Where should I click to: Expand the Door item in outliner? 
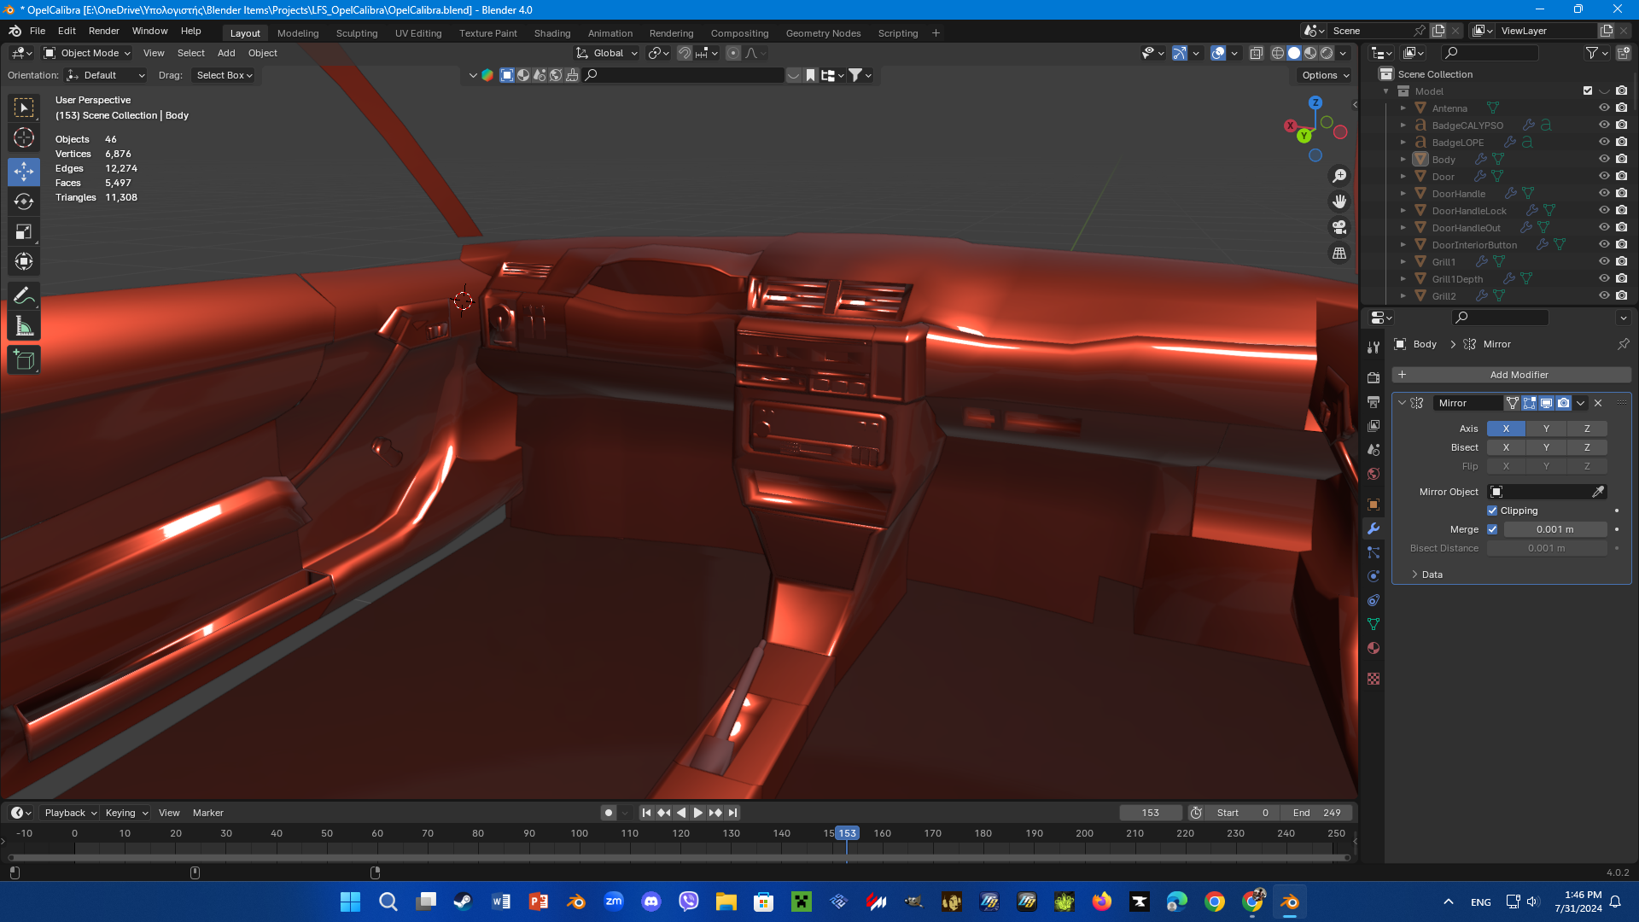1403,177
